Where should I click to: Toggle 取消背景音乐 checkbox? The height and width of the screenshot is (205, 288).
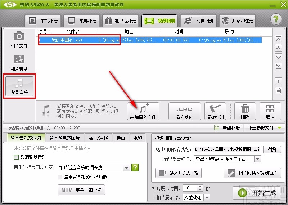(16, 157)
